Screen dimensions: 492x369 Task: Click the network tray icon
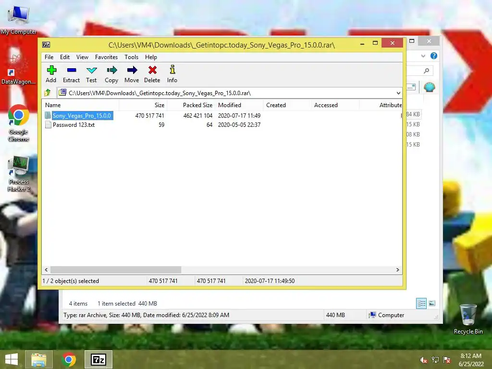pyautogui.click(x=435, y=360)
